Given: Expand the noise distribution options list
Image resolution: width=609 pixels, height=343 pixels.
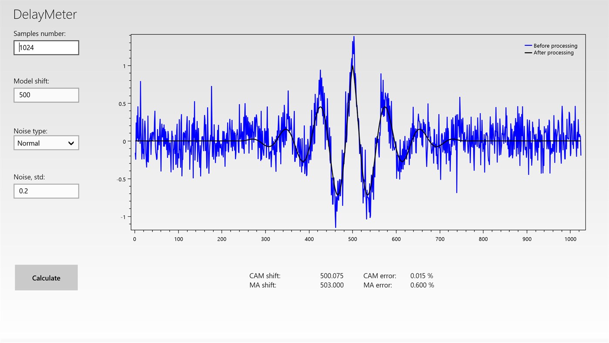Looking at the screenshot, I should [x=71, y=143].
